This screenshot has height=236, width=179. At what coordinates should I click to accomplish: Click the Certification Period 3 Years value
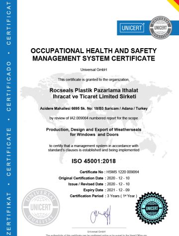(x=122, y=196)
